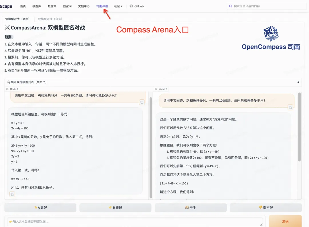The width and height of the screenshot is (309, 227).
Task: Expand the candidate model list of 21 models
Action: [x=28, y=82]
